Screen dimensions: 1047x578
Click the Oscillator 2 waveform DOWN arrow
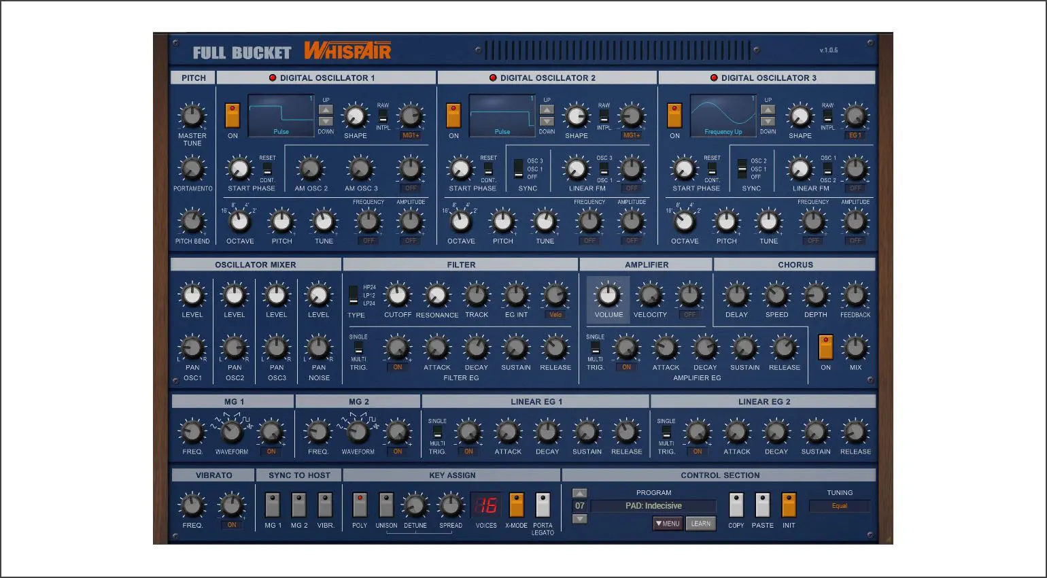click(x=547, y=122)
